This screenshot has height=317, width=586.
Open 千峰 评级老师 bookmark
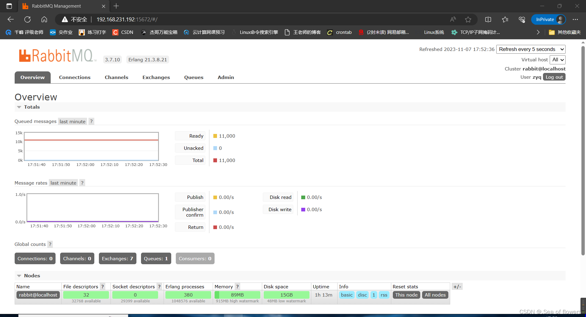[x=25, y=32]
